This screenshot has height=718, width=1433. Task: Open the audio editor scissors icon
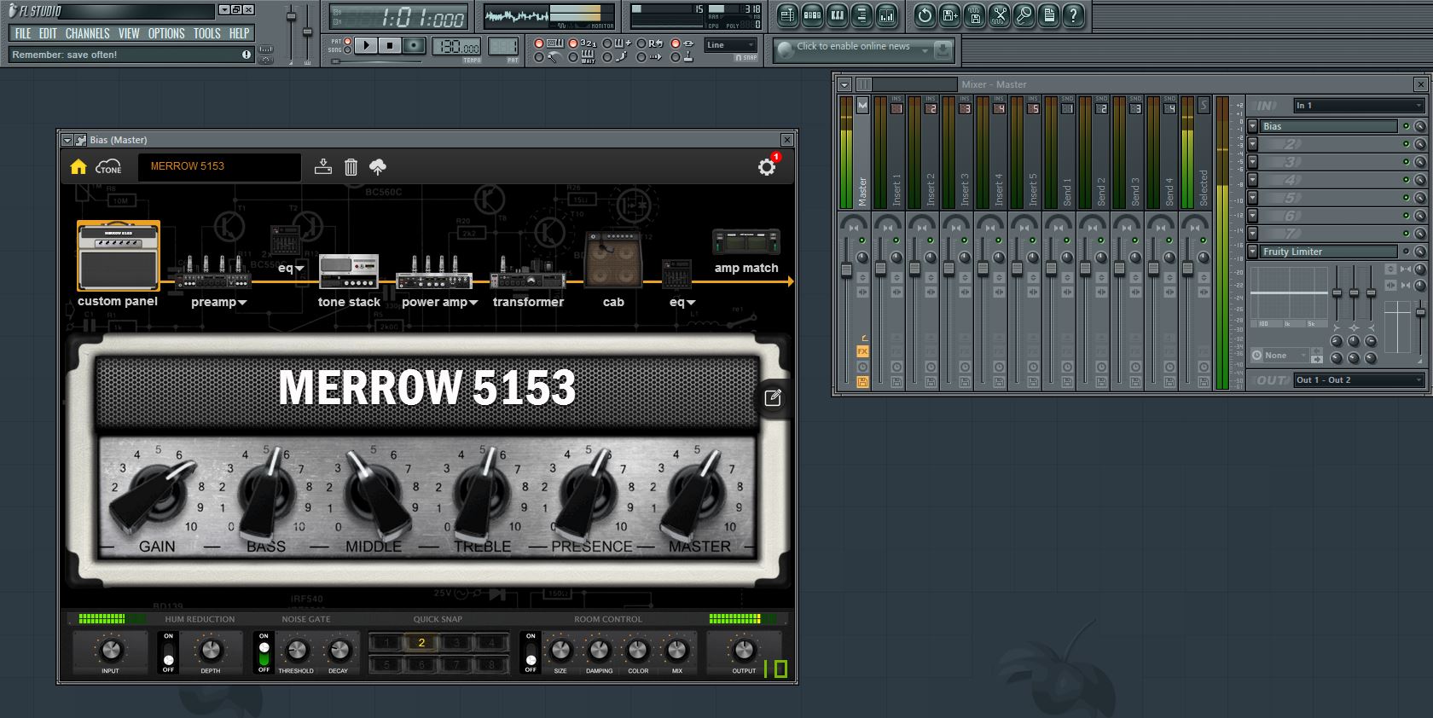[x=999, y=14]
